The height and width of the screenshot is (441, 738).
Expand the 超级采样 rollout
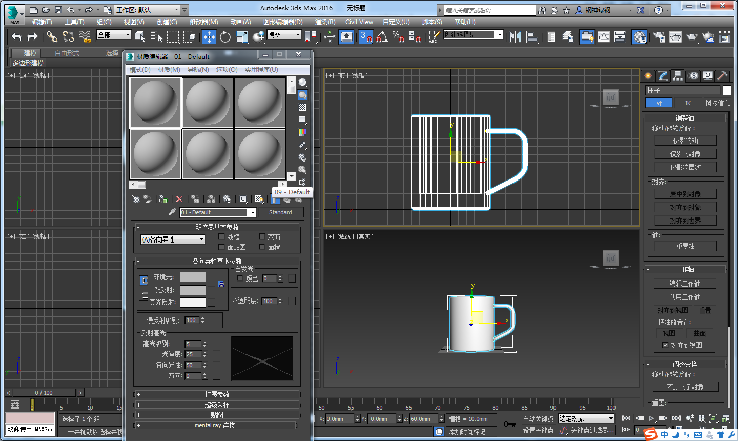pos(216,405)
